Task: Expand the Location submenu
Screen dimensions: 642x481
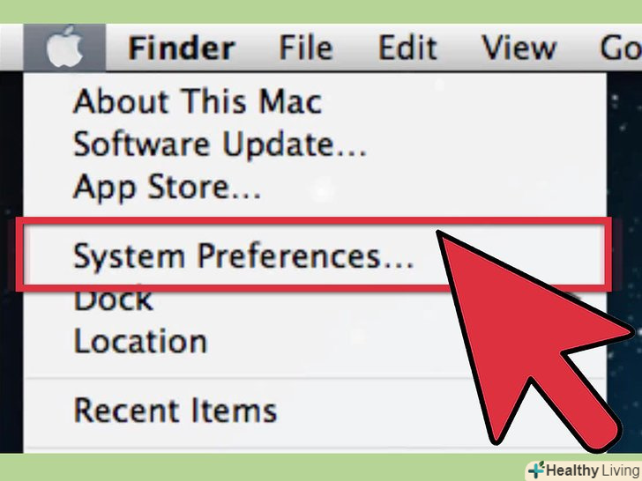Action: pos(140,340)
